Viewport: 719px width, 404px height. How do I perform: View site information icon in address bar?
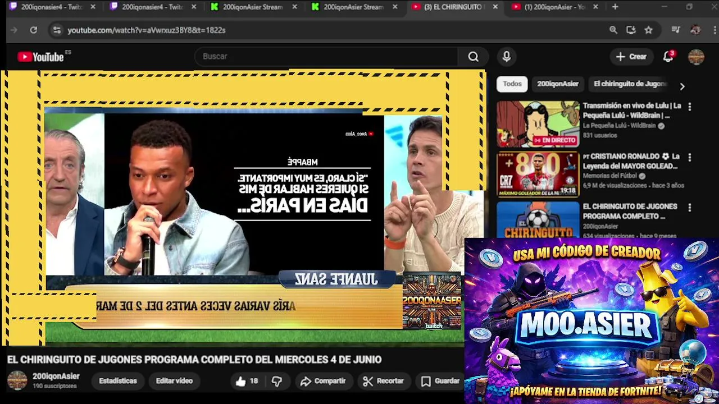[x=57, y=30]
